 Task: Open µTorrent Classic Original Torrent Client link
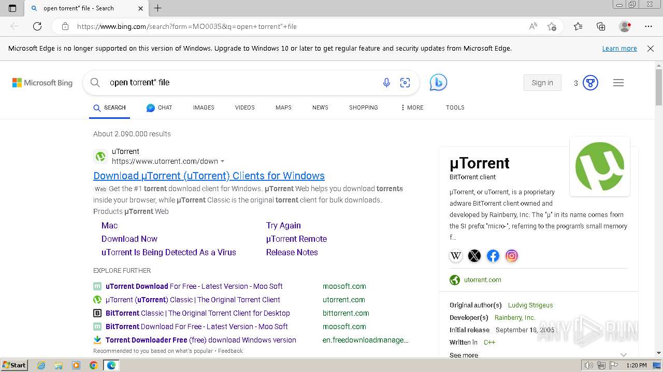(193, 300)
